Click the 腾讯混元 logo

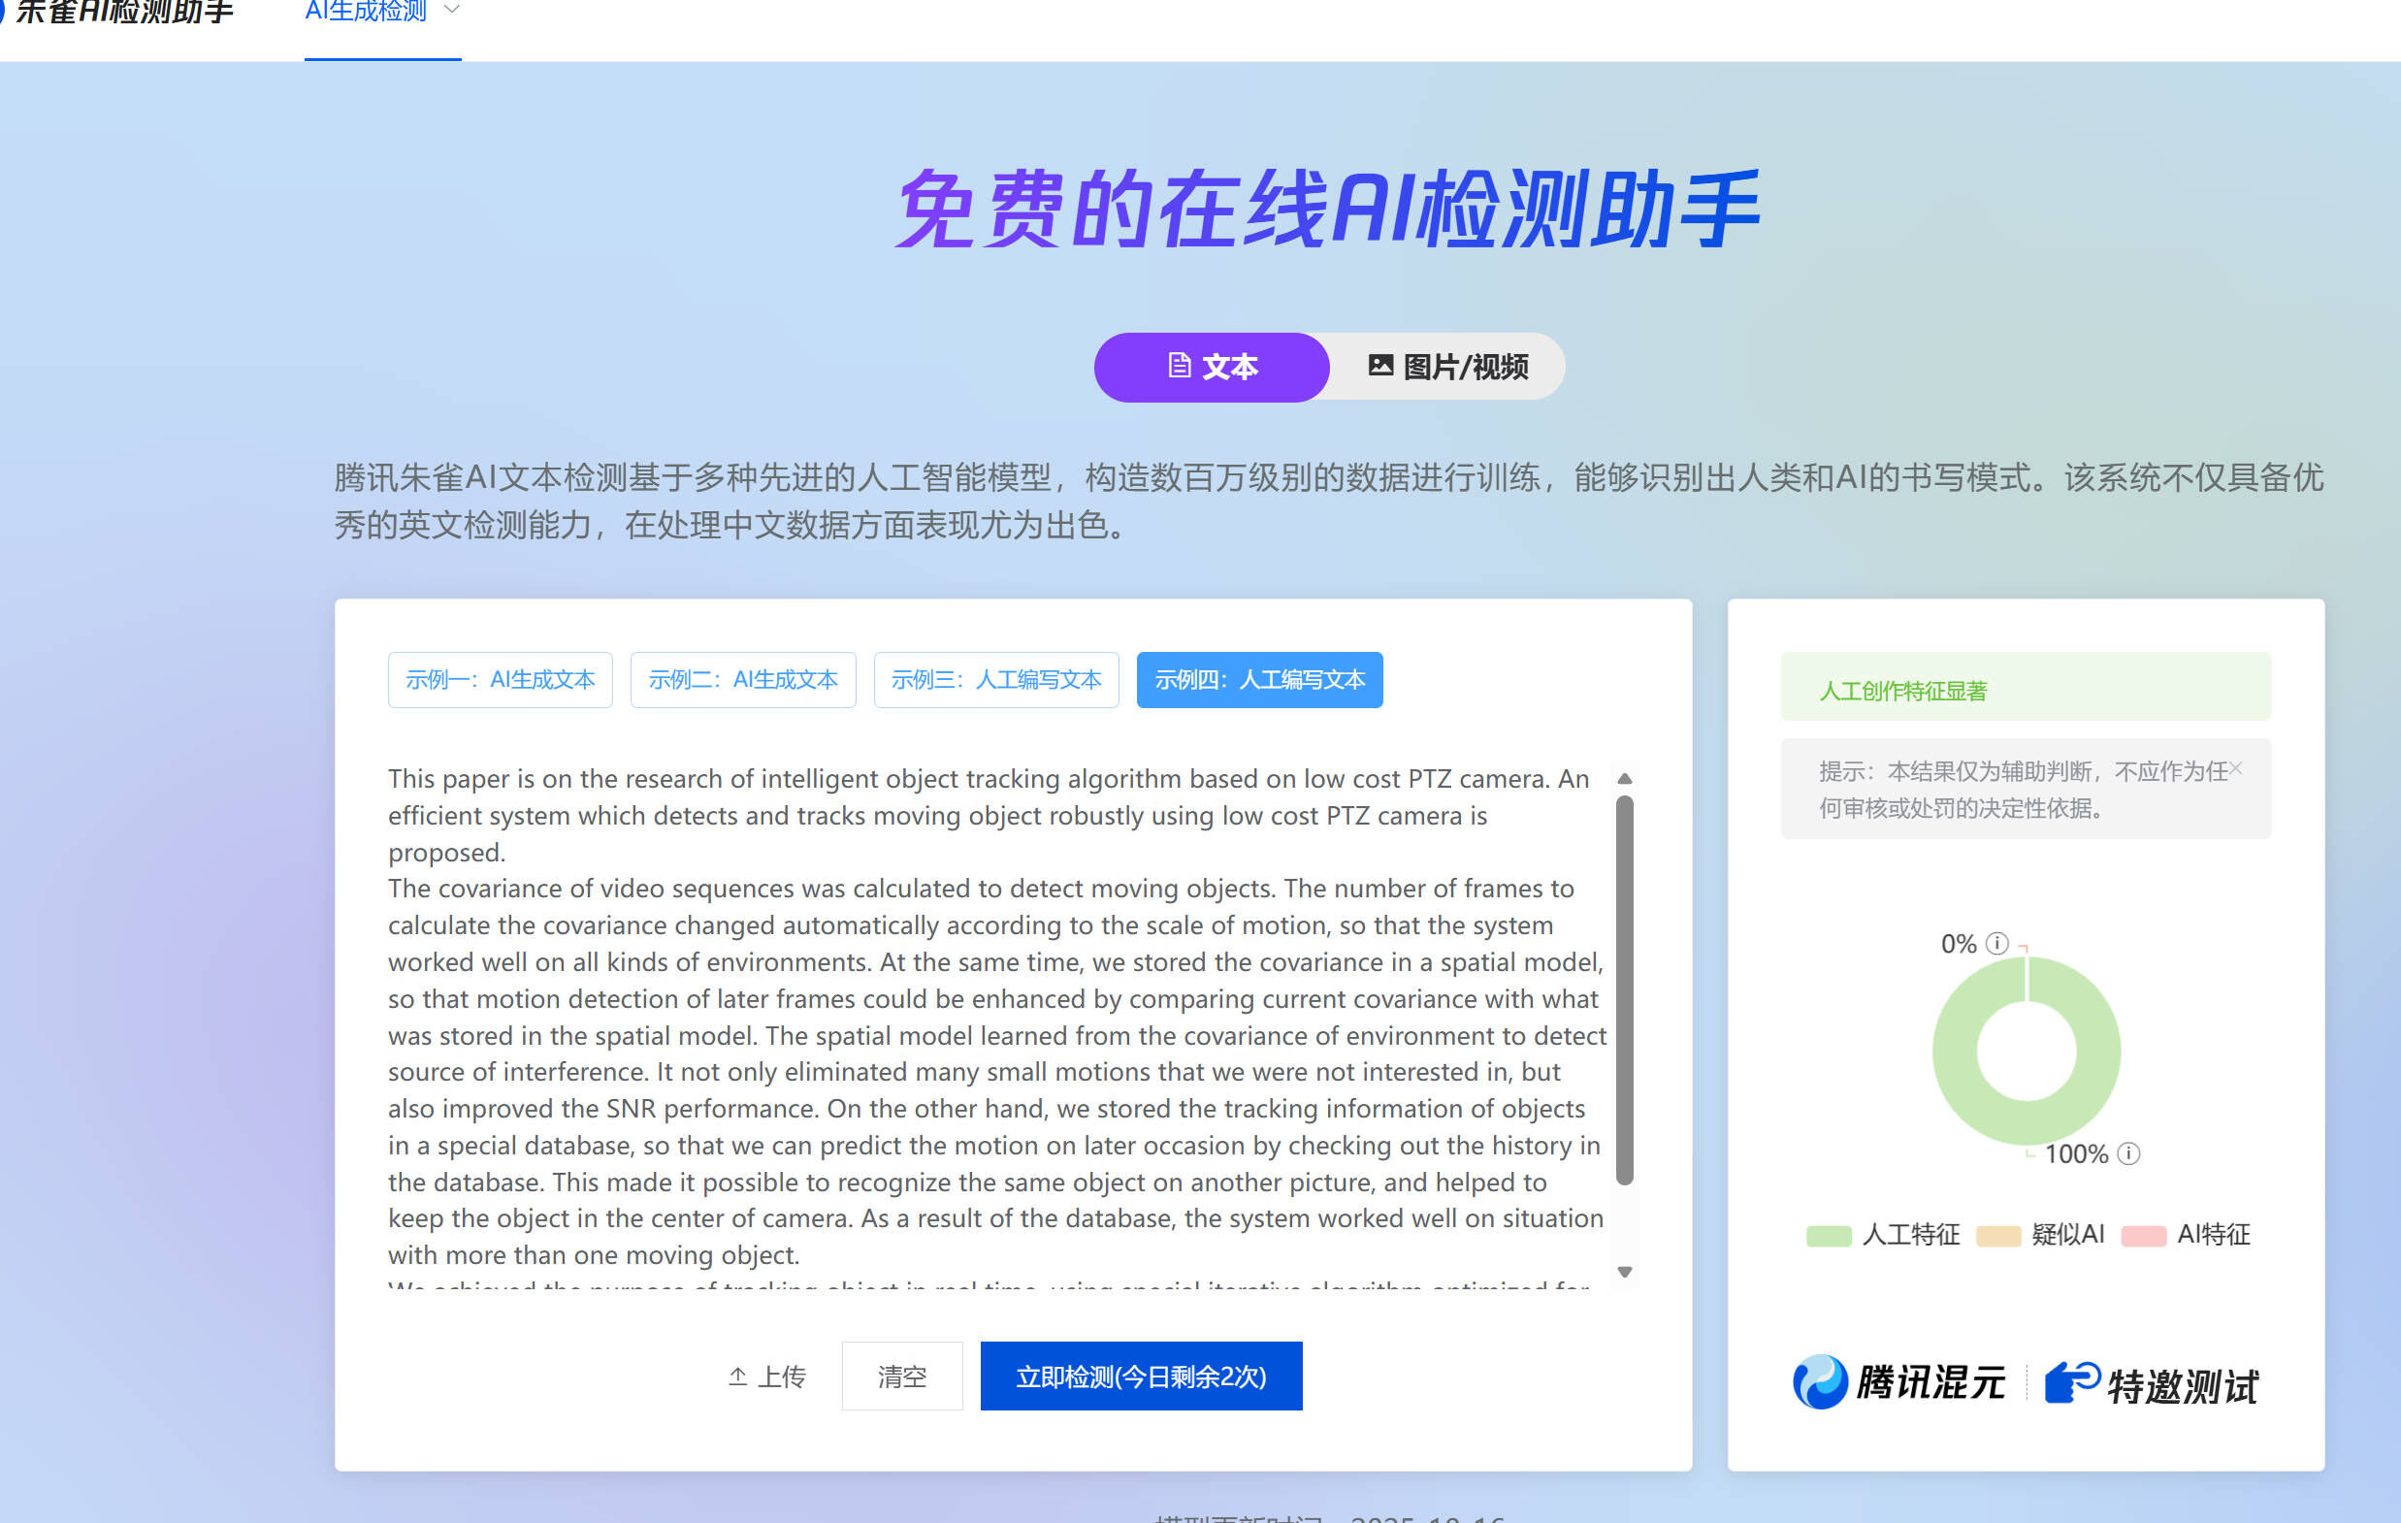(1898, 1382)
